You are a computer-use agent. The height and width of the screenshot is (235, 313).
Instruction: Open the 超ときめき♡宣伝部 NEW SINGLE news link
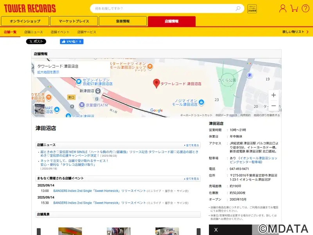click(119, 154)
